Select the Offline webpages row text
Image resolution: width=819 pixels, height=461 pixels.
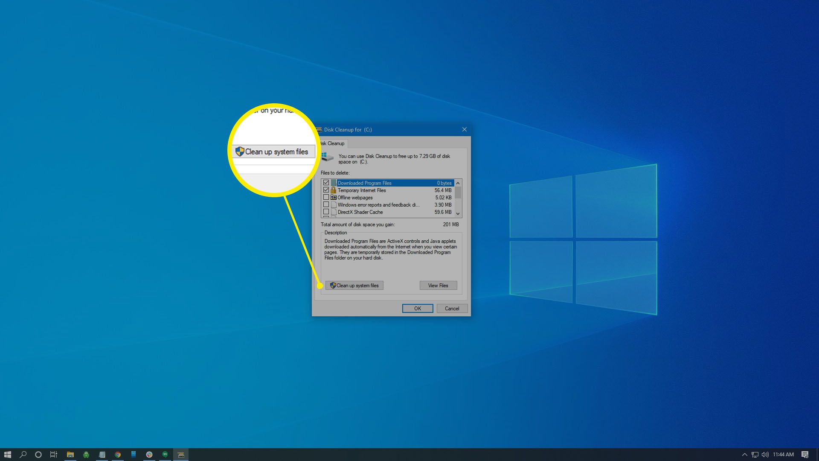[355, 198]
